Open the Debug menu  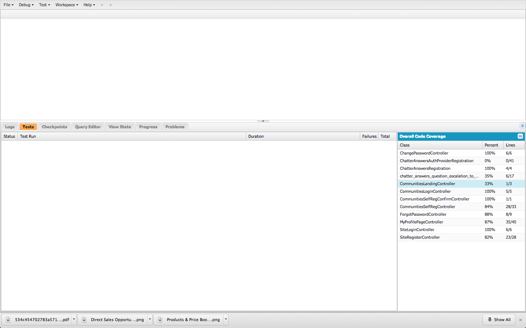pyautogui.click(x=26, y=5)
